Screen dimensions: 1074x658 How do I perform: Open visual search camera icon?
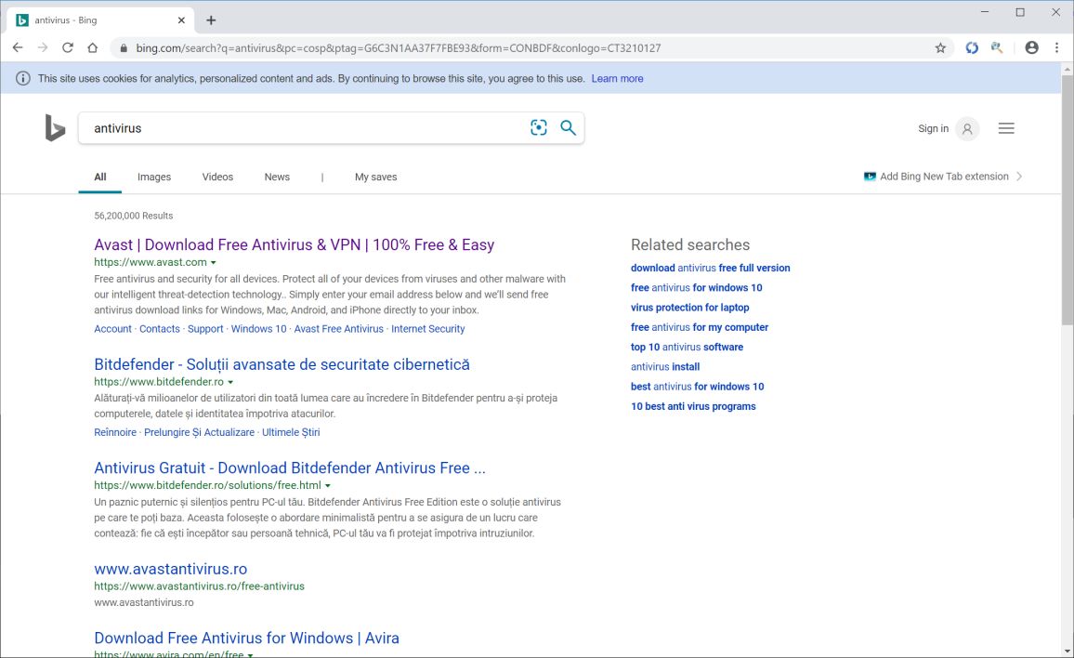pos(539,128)
